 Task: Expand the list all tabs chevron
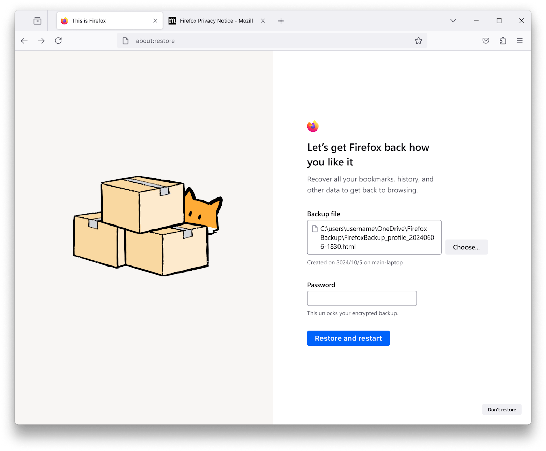(453, 21)
